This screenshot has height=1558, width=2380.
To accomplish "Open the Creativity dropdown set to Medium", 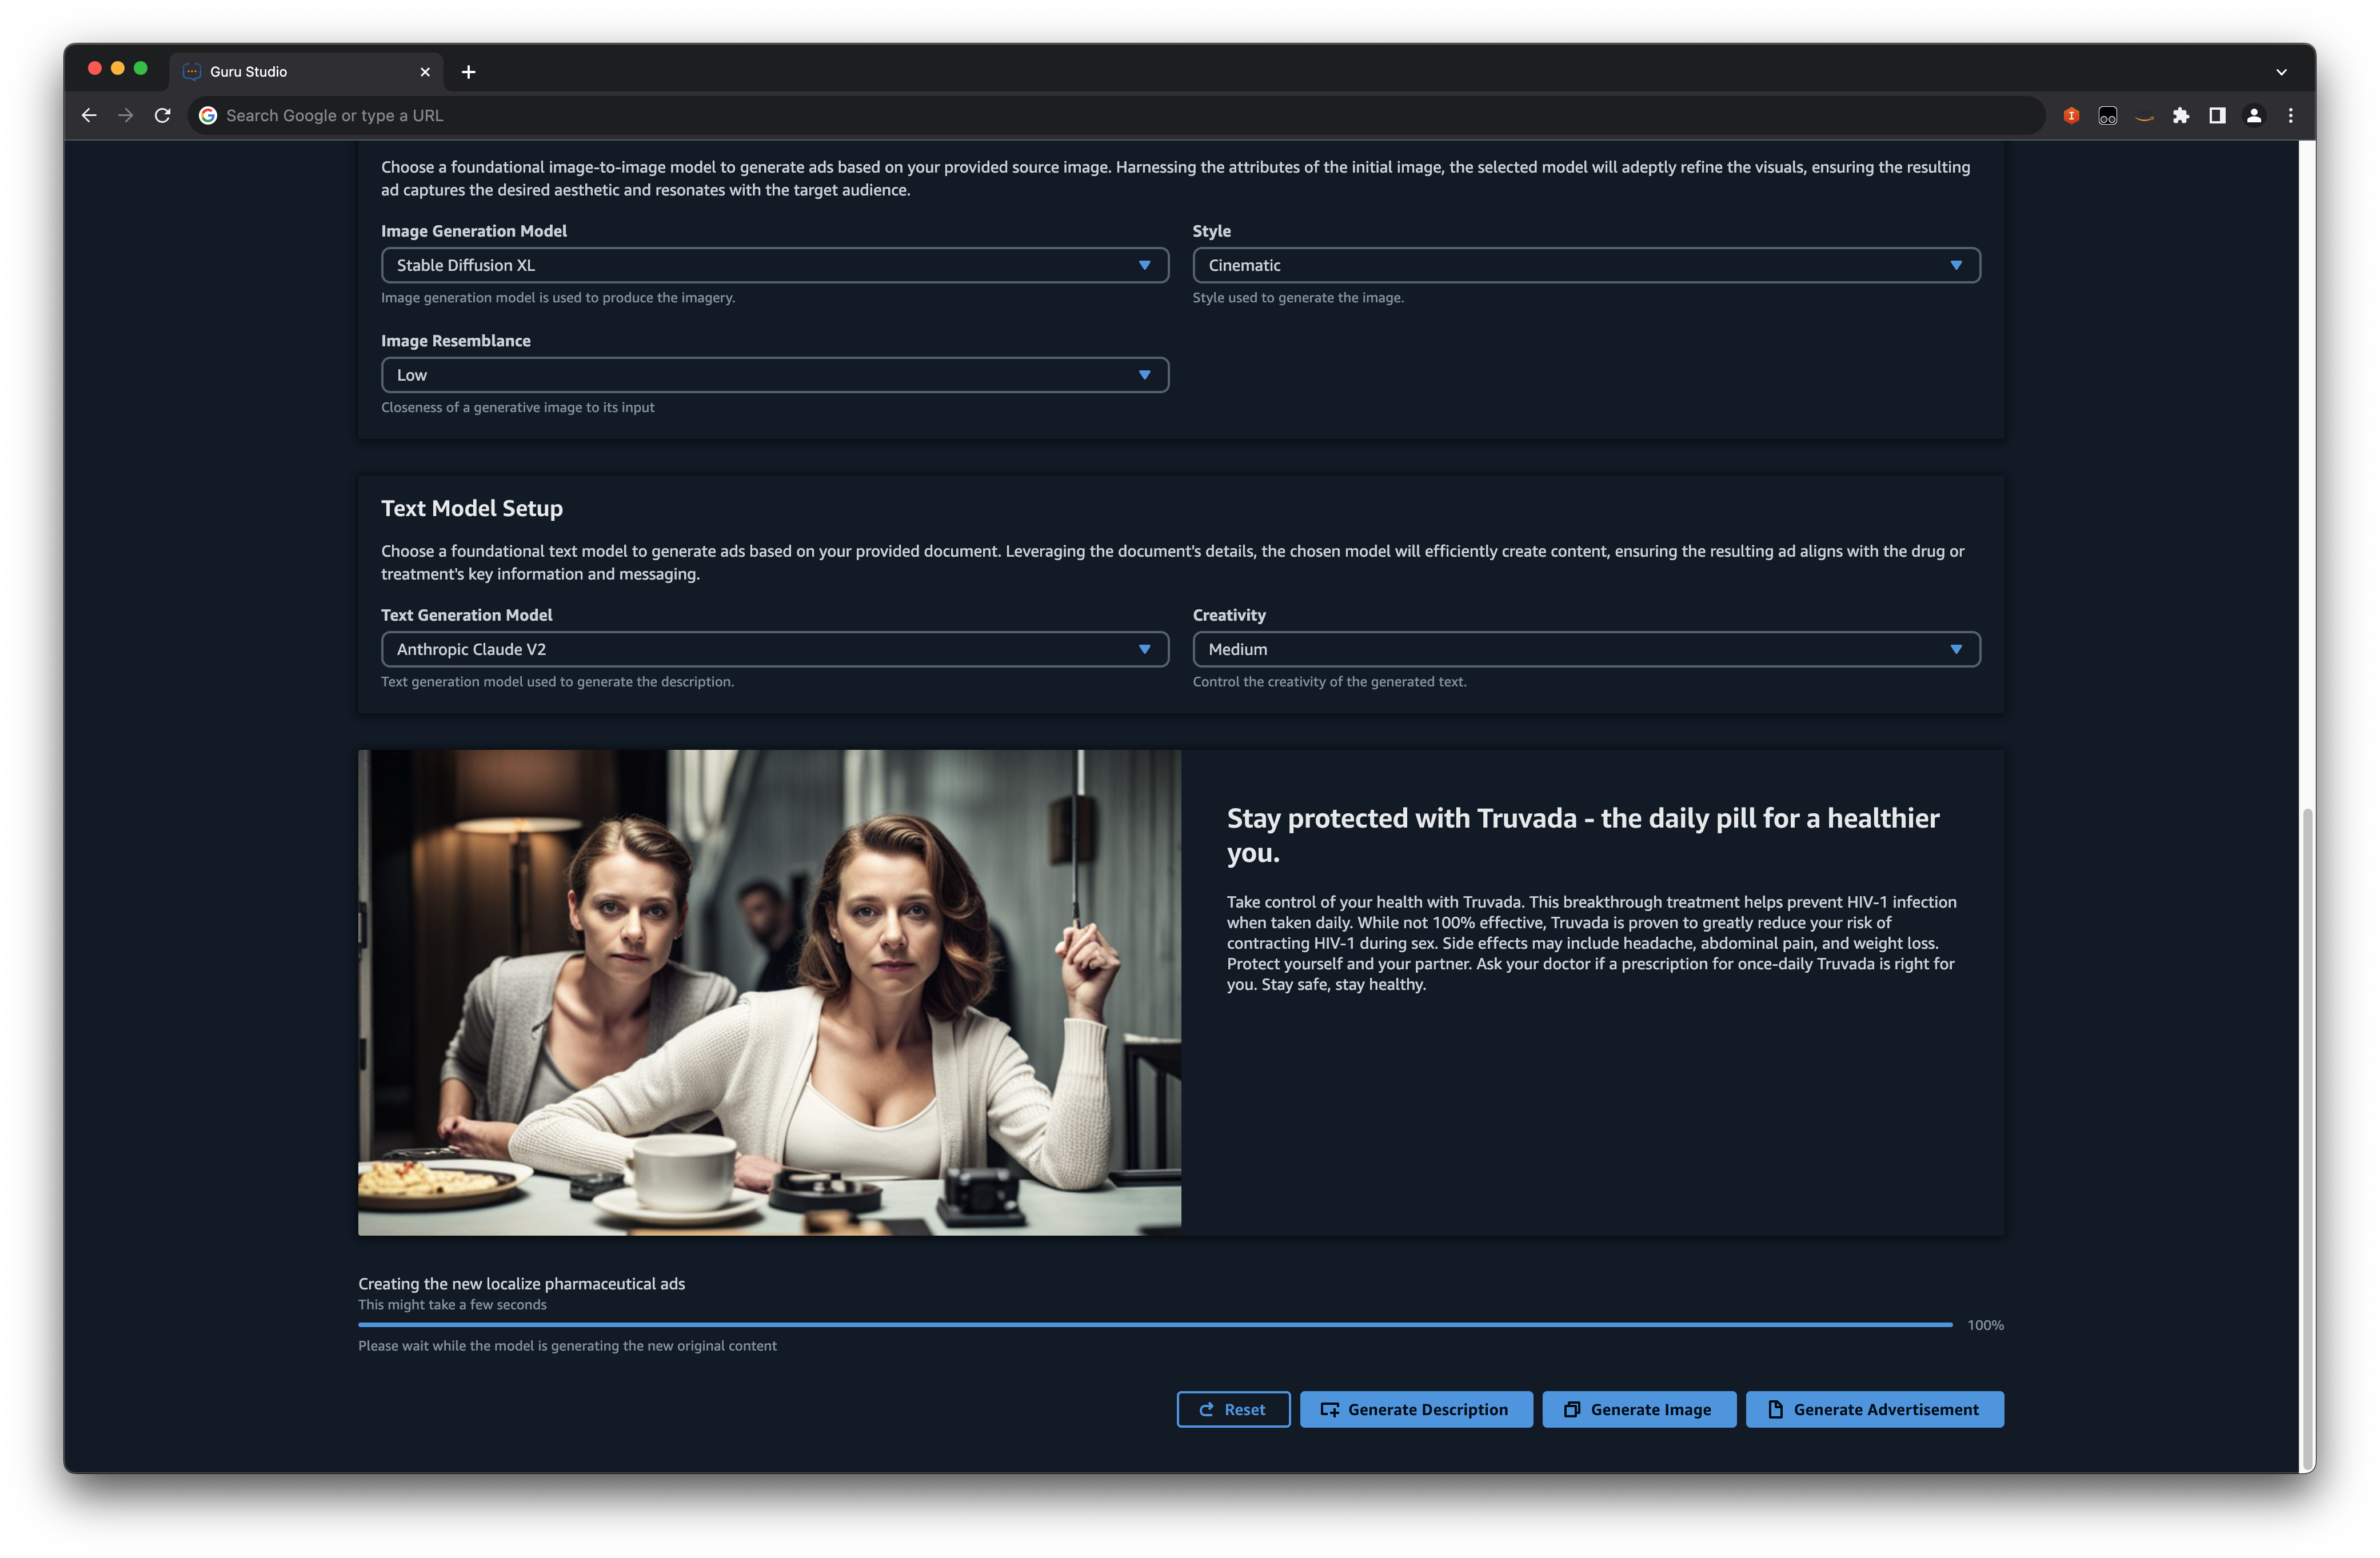I will 1585,649.
